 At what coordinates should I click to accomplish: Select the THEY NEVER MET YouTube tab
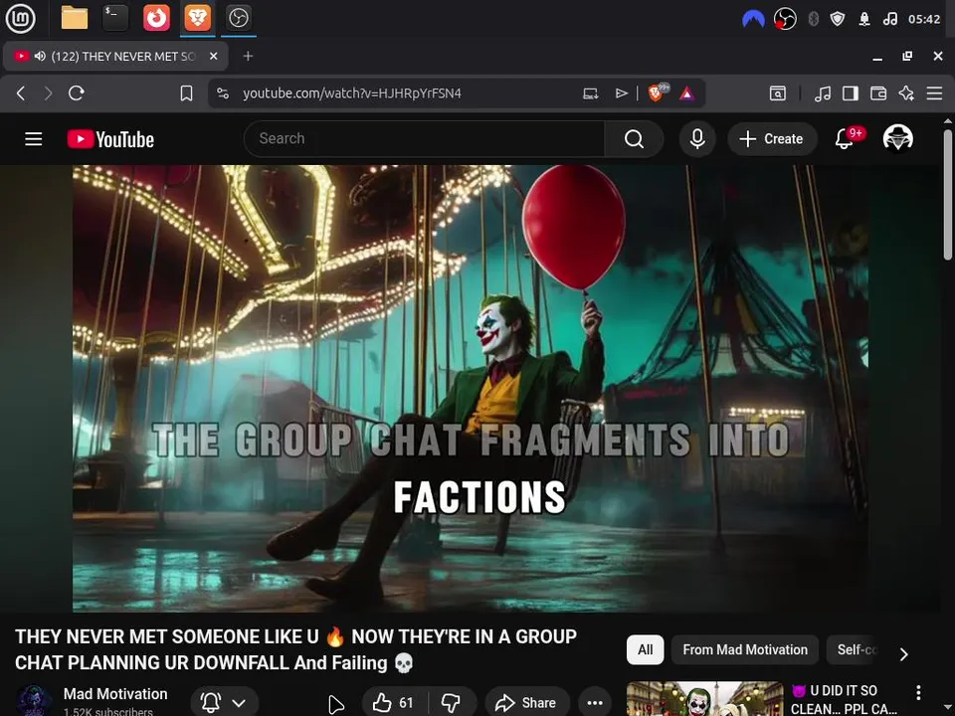pos(115,56)
